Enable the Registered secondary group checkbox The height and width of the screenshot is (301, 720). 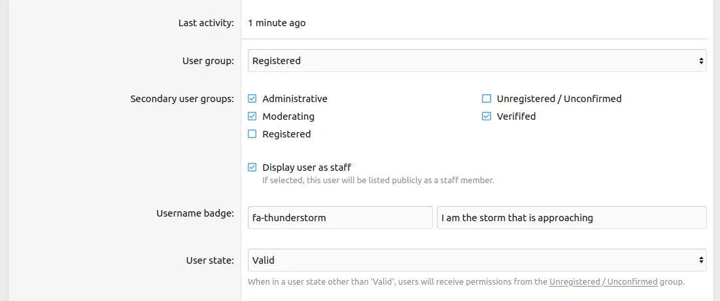tap(252, 134)
